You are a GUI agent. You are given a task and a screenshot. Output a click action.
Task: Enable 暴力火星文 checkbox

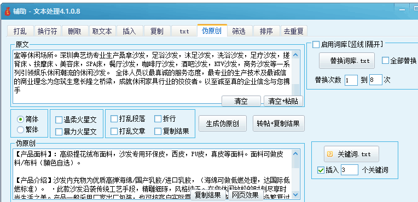(x=59, y=132)
